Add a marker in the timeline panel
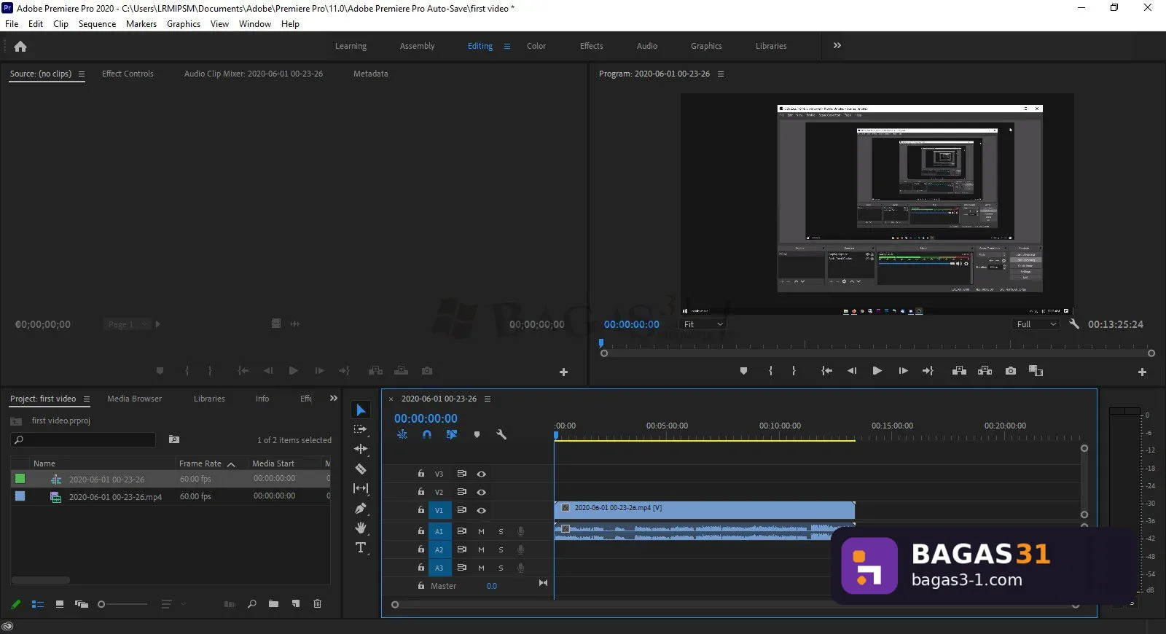1166x634 pixels. click(477, 434)
